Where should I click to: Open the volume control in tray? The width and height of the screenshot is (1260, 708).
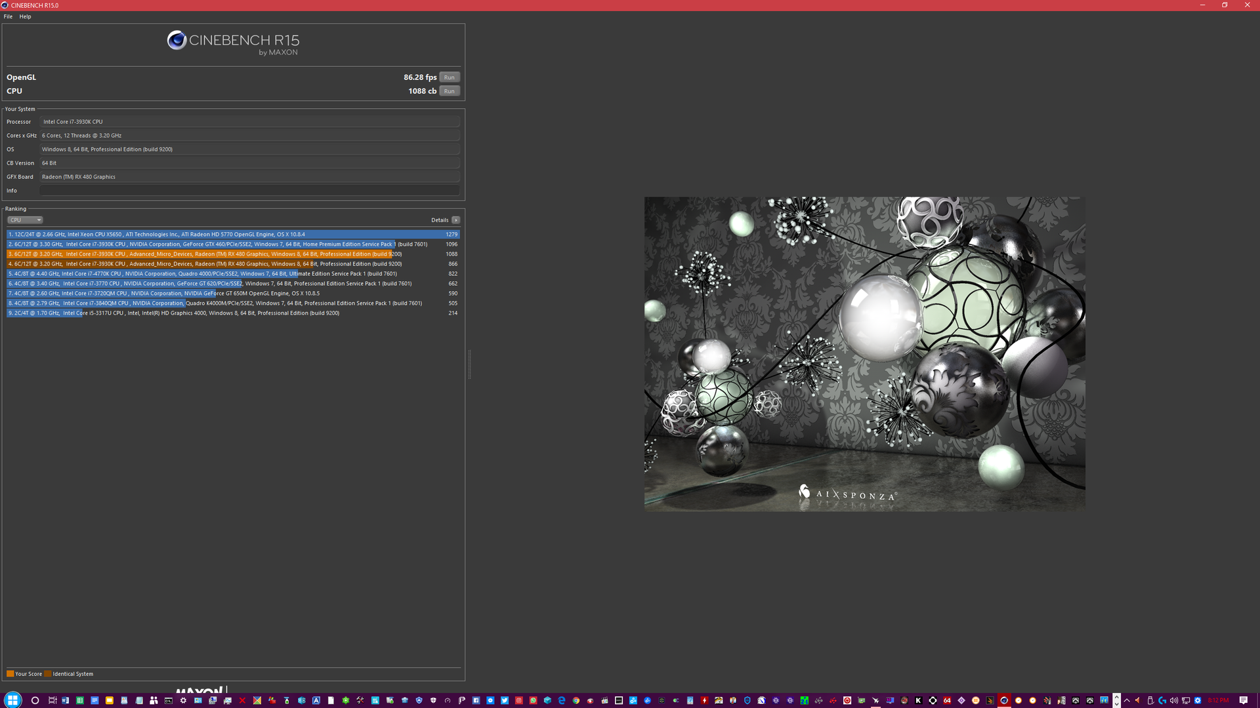(x=1173, y=700)
